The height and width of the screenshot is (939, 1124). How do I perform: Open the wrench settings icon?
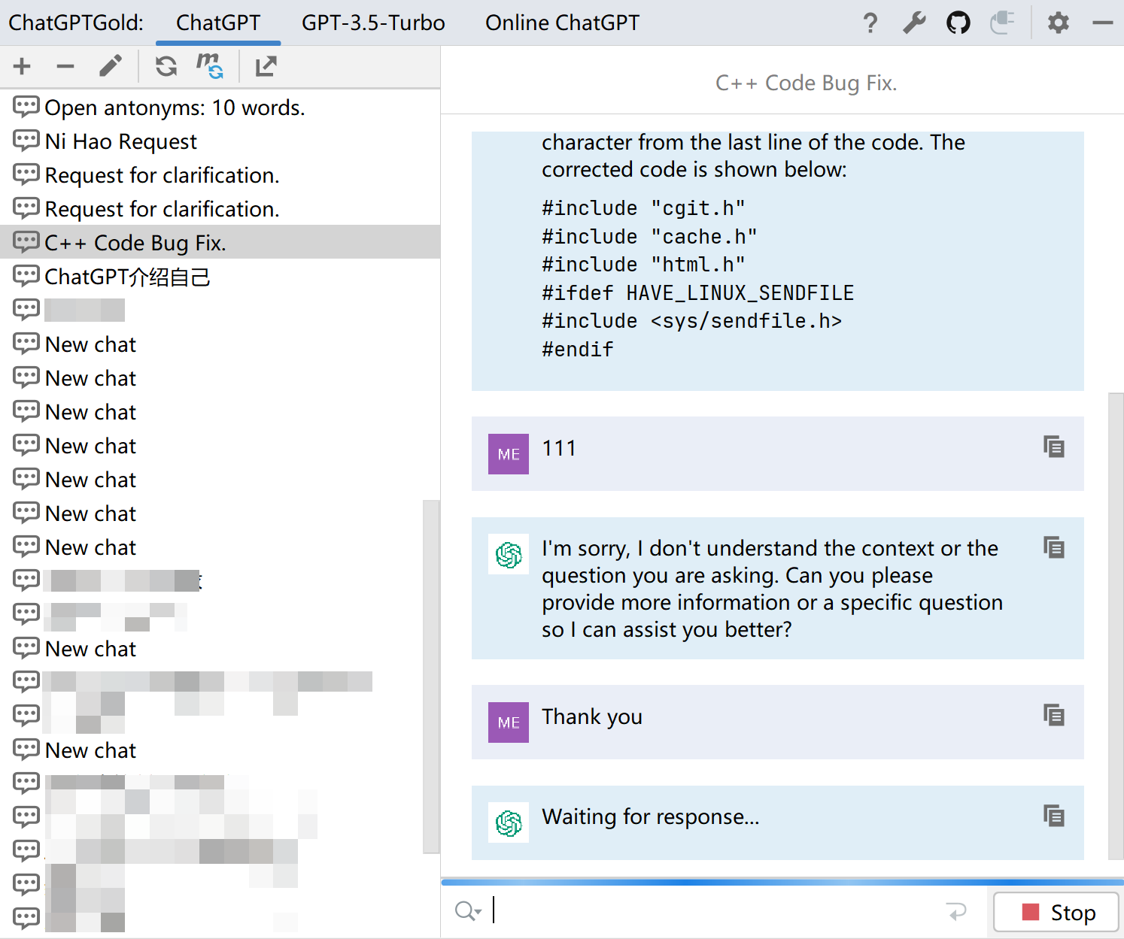coord(914,23)
